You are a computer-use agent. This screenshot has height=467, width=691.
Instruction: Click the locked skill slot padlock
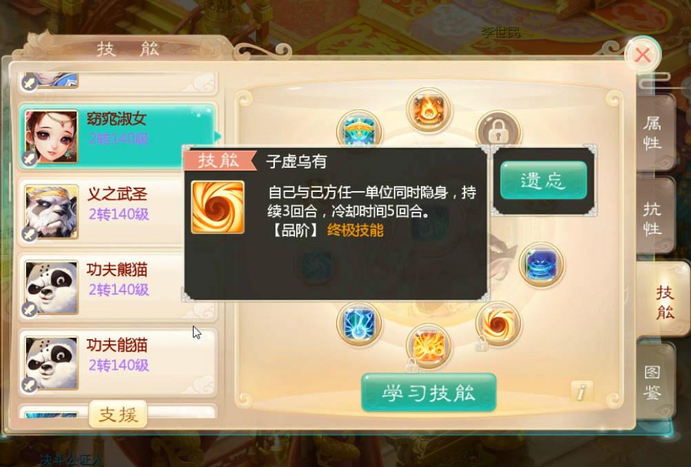498,130
